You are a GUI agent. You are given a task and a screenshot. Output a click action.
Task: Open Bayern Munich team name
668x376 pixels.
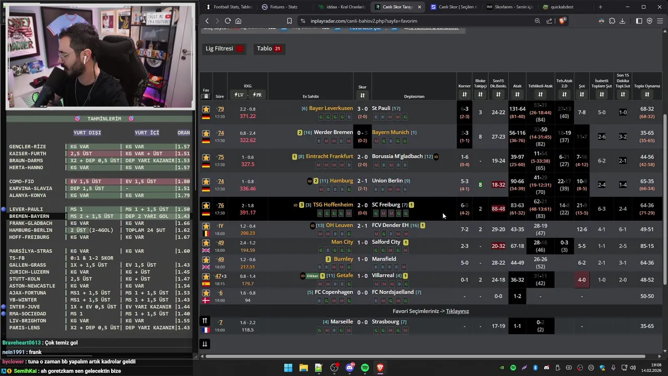point(390,132)
